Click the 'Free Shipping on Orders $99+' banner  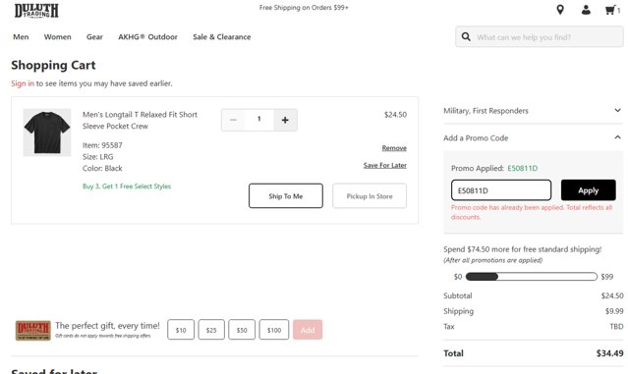304,7
